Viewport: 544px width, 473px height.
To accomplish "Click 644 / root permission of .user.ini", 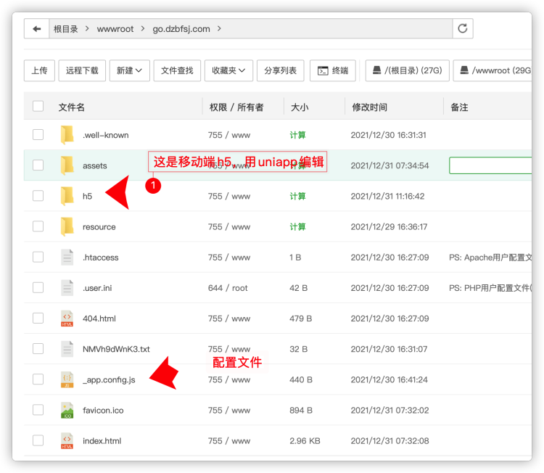I will [x=228, y=288].
